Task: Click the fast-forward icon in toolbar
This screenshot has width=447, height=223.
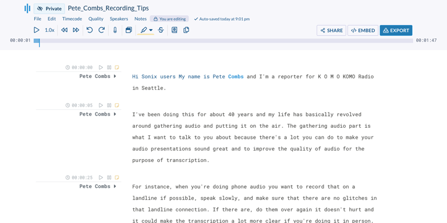Action: point(76,30)
